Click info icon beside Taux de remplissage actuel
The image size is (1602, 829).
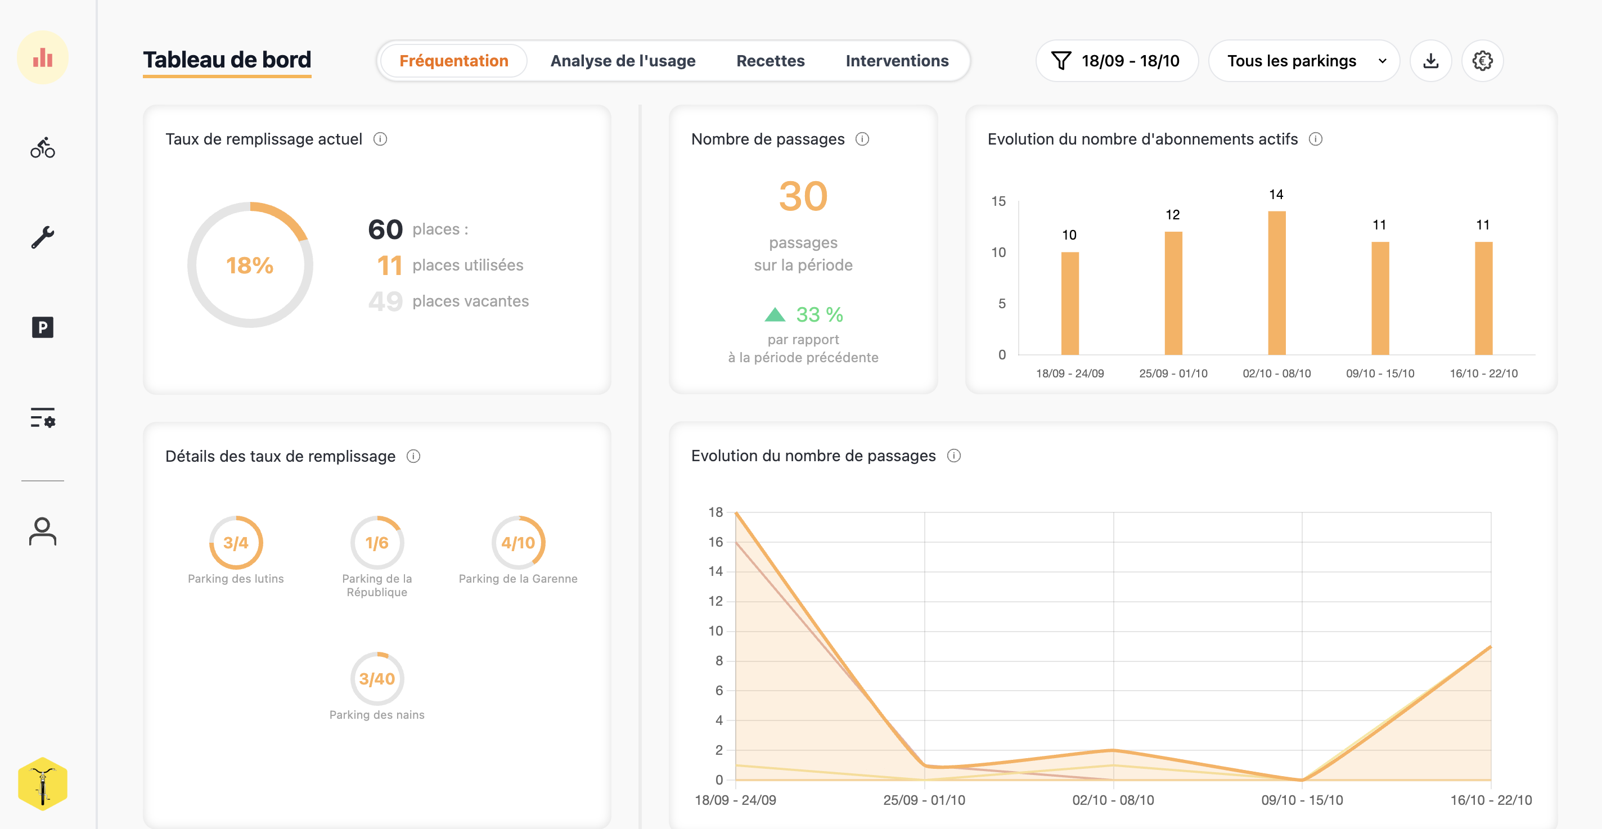[380, 139]
